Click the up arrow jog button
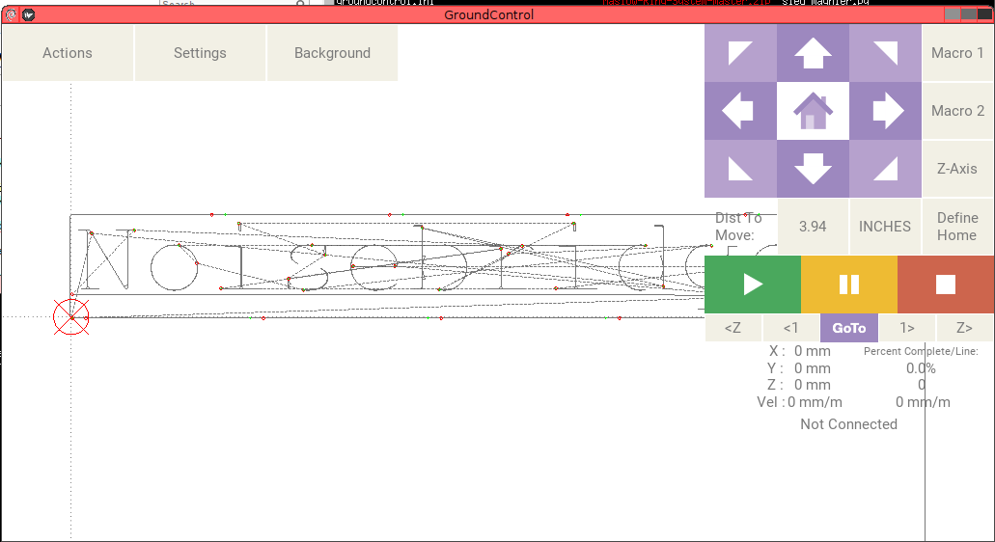The height and width of the screenshot is (542, 995). point(813,53)
